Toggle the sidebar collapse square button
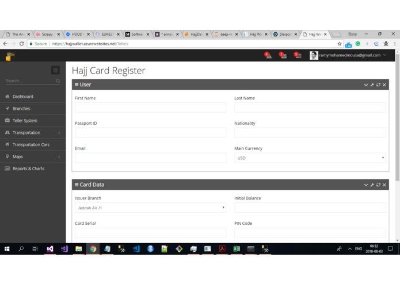400x284 pixels. [55, 70]
